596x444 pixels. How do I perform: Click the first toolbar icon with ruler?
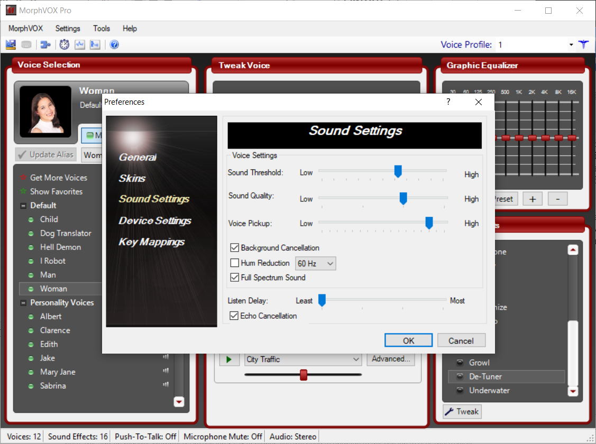click(11, 45)
